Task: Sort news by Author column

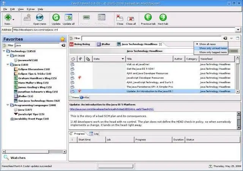Action: point(179,59)
